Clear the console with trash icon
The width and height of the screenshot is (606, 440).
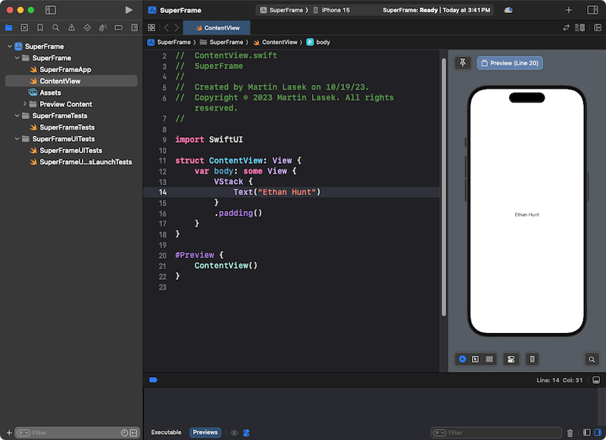pos(570,432)
